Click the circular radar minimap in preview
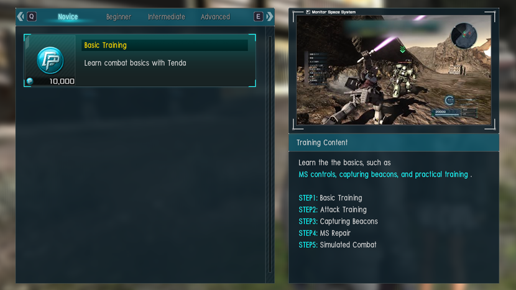 (464, 35)
